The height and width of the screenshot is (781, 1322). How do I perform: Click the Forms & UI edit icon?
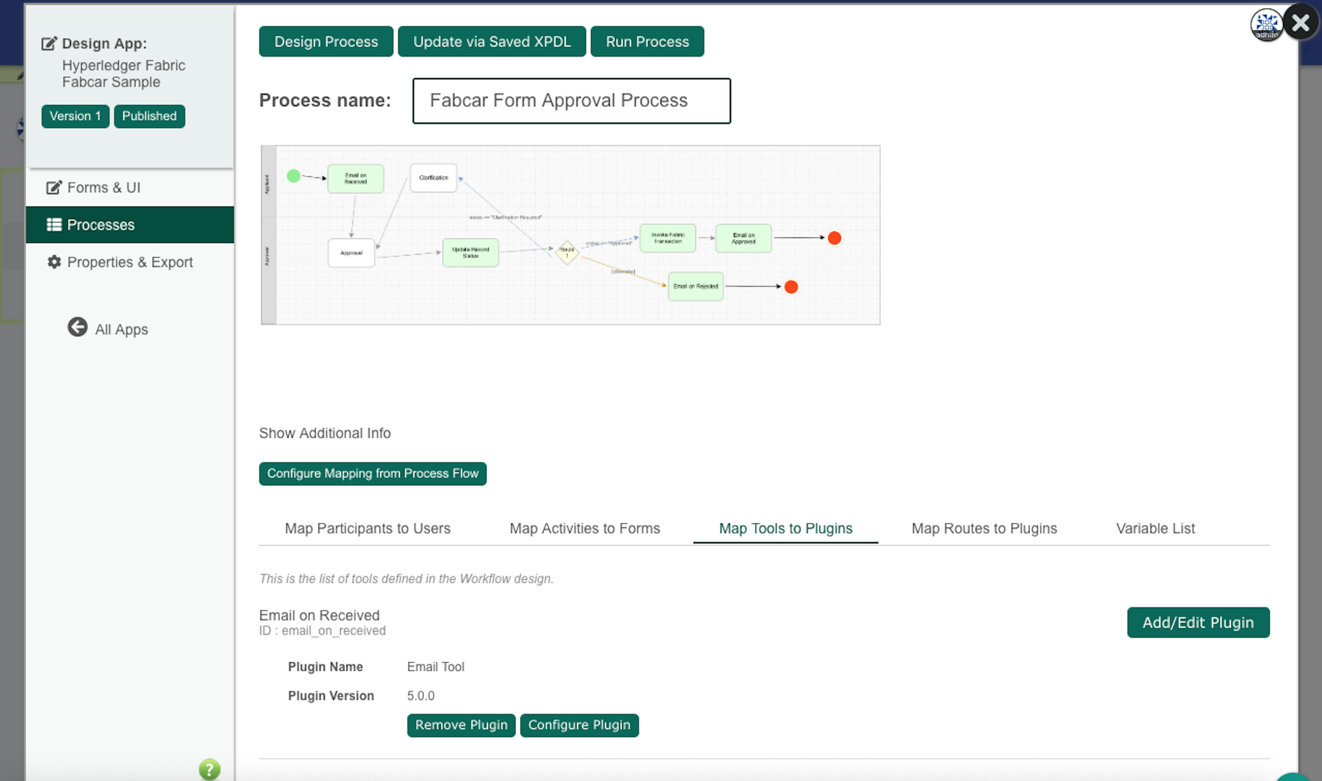click(x=54, y=187)
